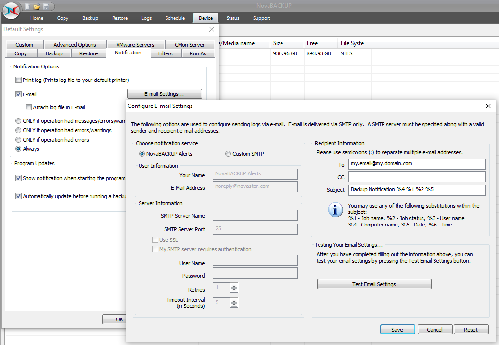Click the E-Mail Address field
The image size is (499, 345).
(x=255, y=186)
